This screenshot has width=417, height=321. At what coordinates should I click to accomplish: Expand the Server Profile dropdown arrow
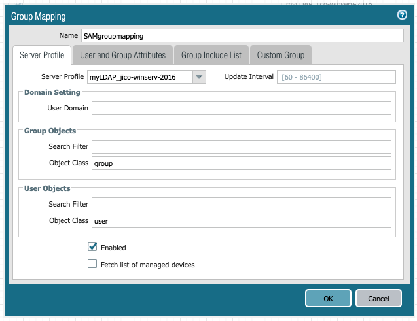(x=200, y=77)
